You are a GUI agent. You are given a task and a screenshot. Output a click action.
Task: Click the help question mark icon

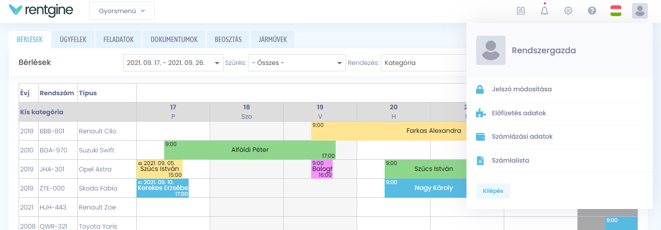[x=592, y=11]
